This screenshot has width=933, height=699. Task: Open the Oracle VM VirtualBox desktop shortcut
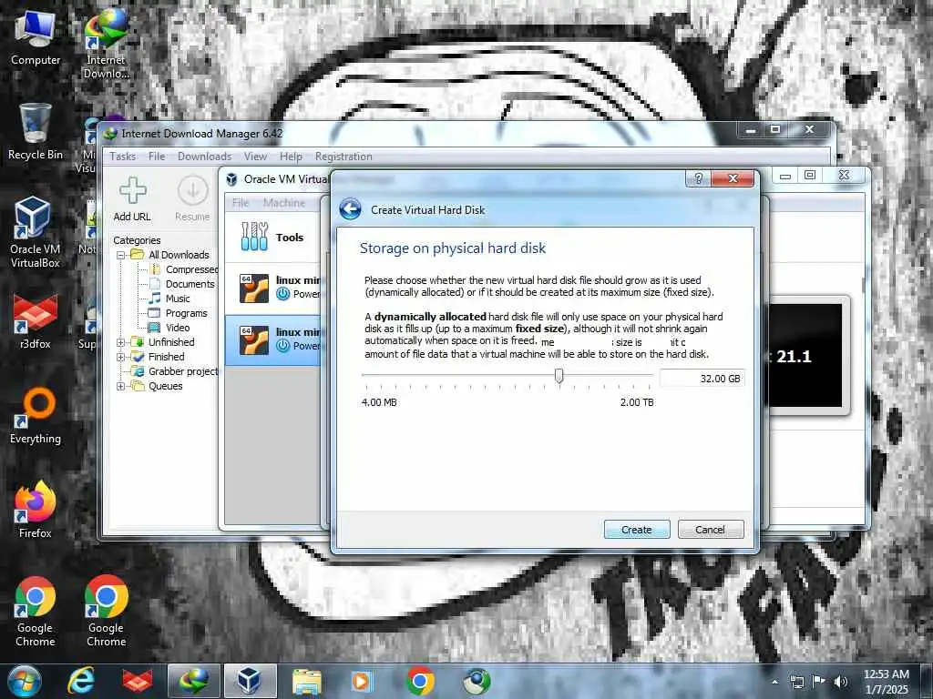point(36,232)
